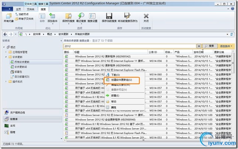The image size is (238, 149).
Task: Click the forward navigation arrow
Action: click(11, 34)
